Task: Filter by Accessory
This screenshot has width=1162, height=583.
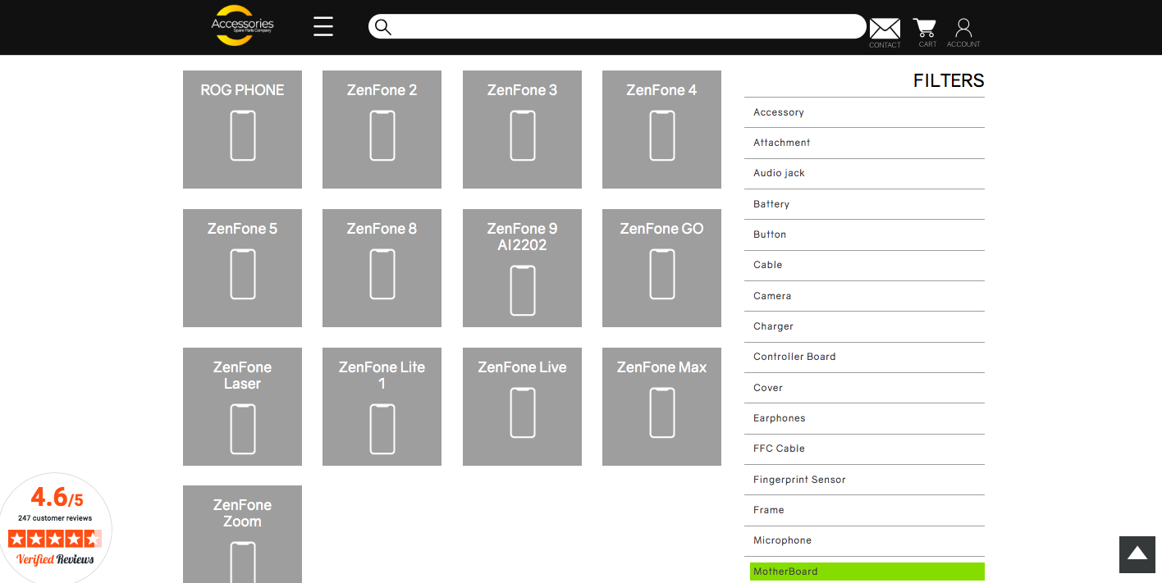Action: coord(864,112)
